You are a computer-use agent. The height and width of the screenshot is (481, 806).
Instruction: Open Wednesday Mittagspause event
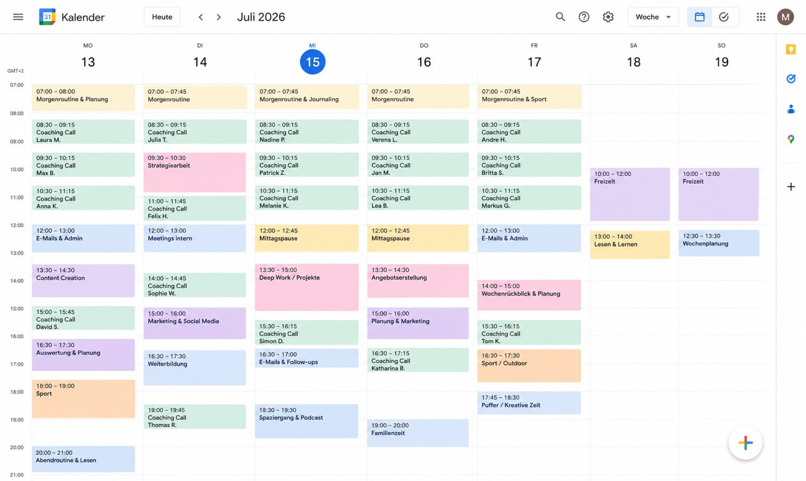pyautogui.click(x=307, y=238)
